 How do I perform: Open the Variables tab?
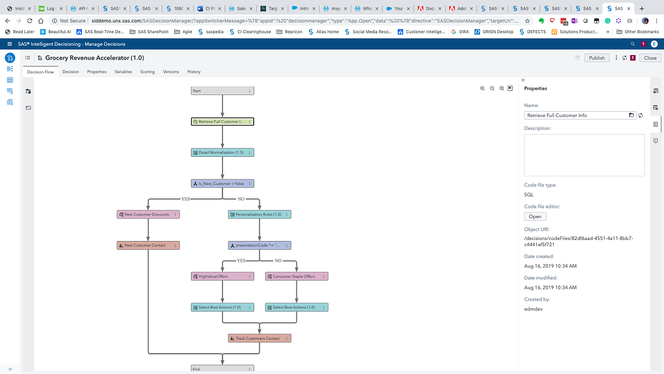[123, 72]
